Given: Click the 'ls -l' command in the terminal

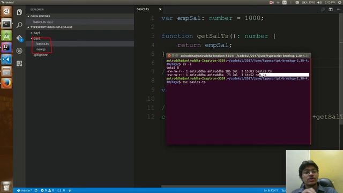Looking at the screenshot, I should coord(187,64).
